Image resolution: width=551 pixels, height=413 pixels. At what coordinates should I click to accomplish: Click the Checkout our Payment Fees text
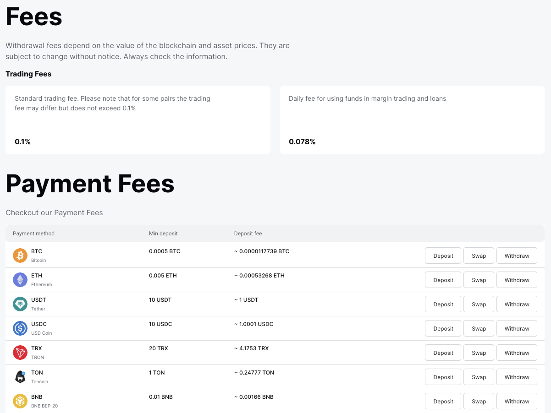point(54,212)
